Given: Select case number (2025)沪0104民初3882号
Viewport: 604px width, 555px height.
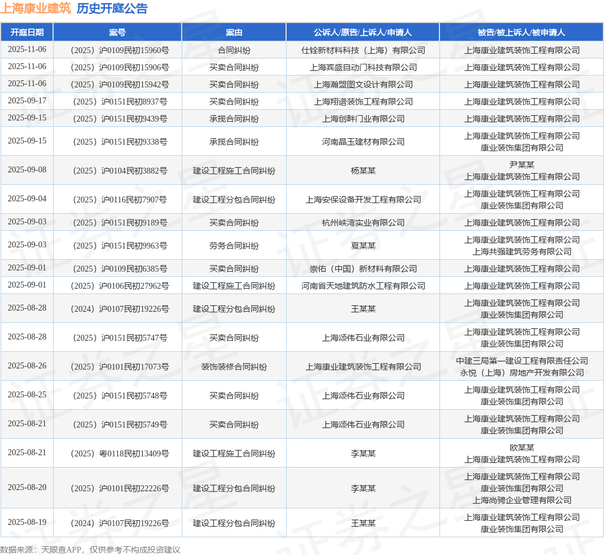Looking at the screenshot, I should pos(120,171).
